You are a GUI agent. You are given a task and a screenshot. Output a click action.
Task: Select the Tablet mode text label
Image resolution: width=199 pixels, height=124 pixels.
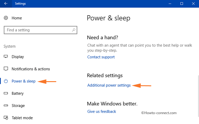pyautogui.click(x=22, y=118)
